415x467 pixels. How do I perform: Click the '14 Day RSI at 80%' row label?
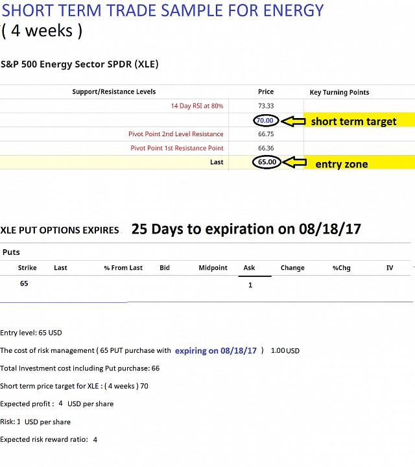point(197,106)
